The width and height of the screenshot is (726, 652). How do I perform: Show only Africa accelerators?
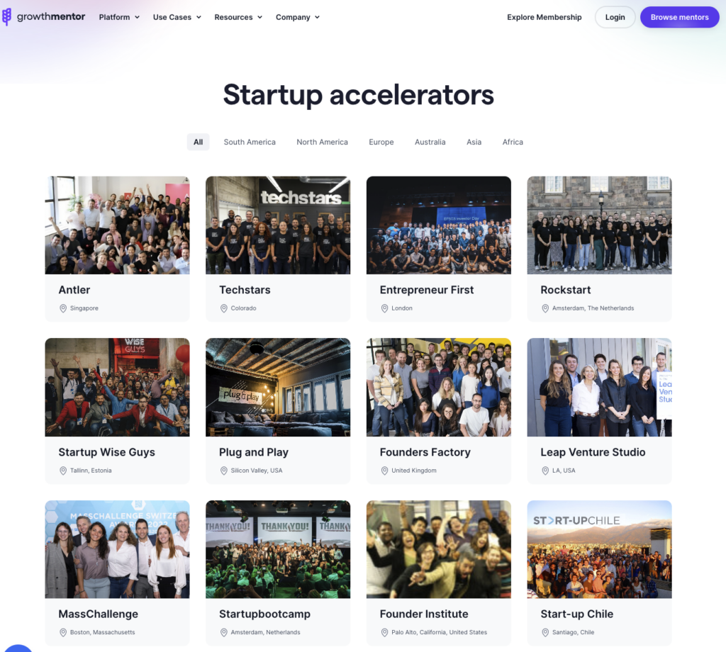[x=513, y=142]
